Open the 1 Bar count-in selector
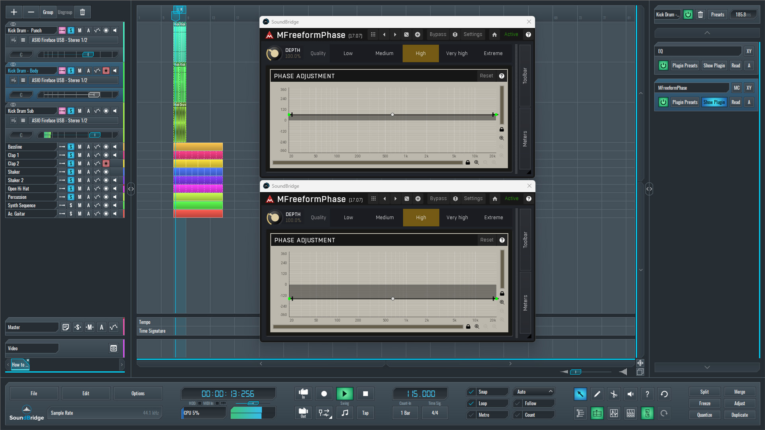The image size is (765, 430). click(405, 413)
